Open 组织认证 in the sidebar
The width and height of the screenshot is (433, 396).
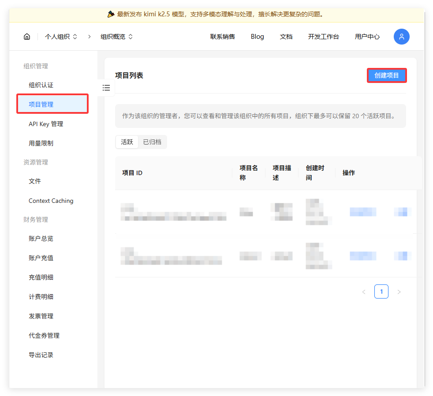pyautogui.click(x=41, y=85)
